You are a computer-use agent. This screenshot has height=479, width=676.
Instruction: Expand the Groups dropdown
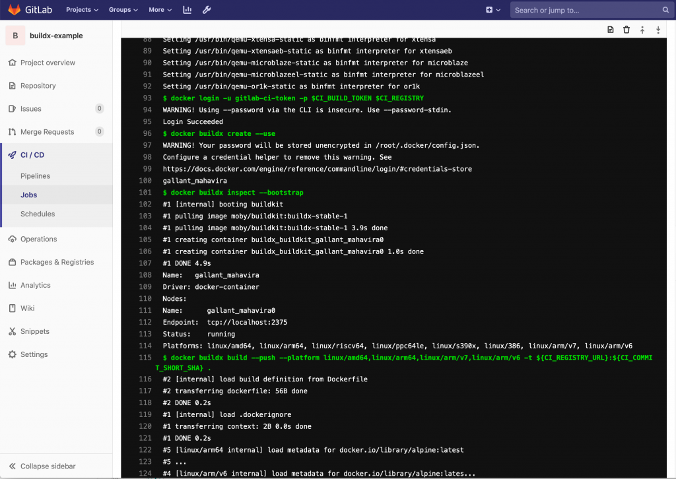pos(123,9)
